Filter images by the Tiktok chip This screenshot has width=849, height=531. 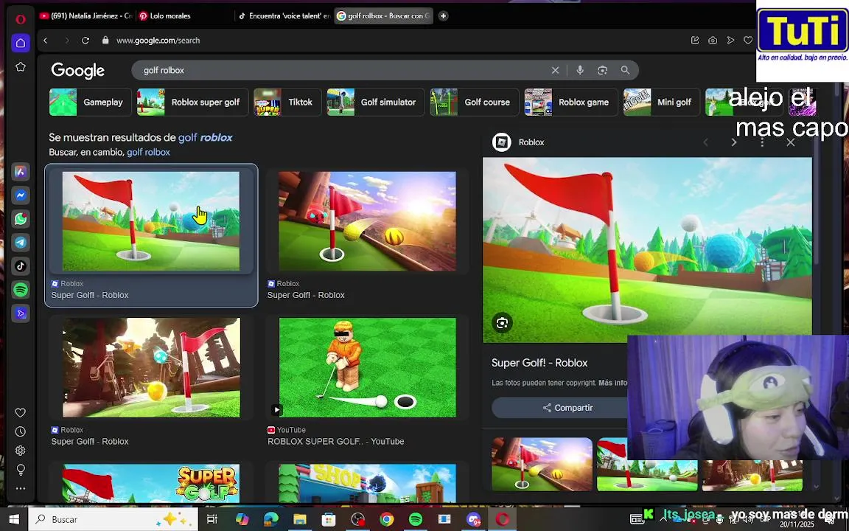pyautogui.click(x=287, y=102)
